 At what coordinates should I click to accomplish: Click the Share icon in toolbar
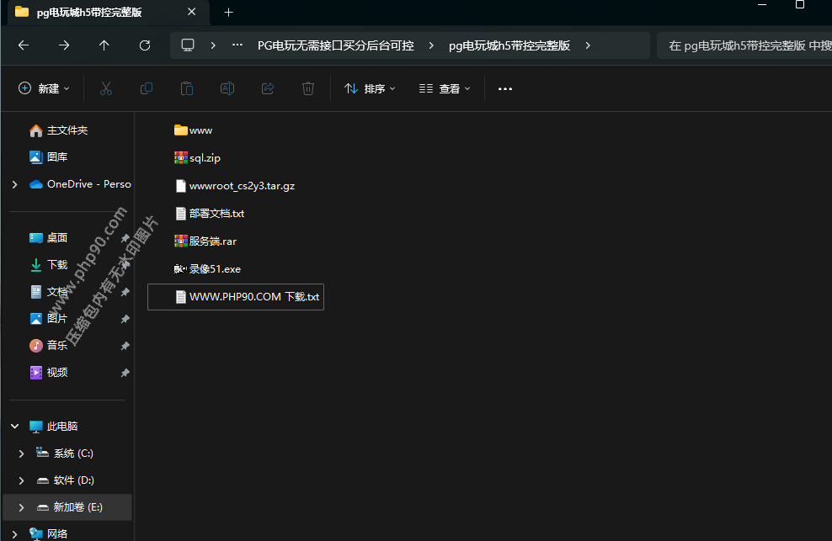[x=268, y=88]
